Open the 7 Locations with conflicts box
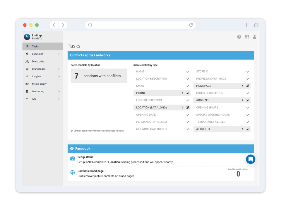281x211 pixels. point(99,76)
